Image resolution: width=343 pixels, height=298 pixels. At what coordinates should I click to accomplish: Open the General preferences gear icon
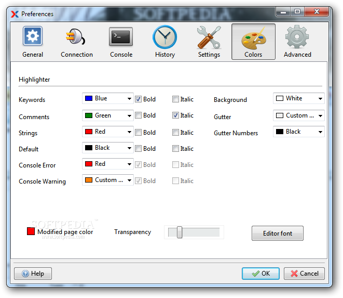pos(33,36)
